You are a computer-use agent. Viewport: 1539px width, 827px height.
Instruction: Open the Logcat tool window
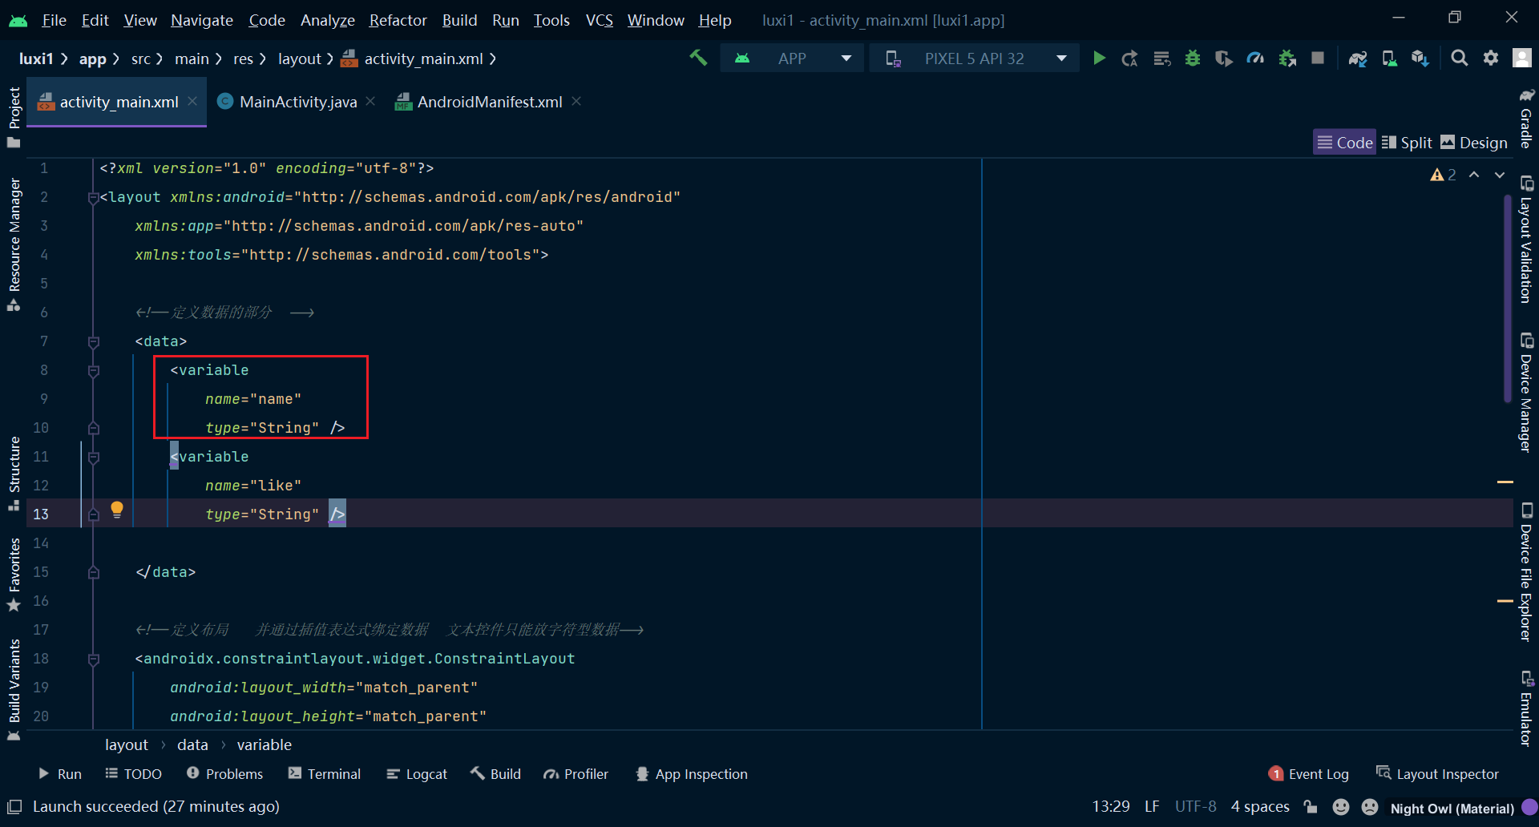click(417, 774)
